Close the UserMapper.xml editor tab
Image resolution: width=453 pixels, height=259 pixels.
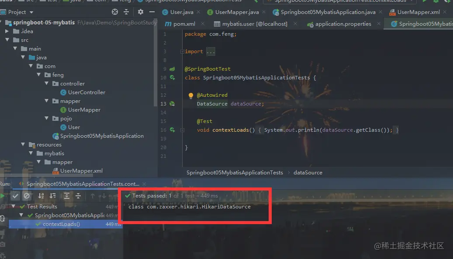coord(445,12)
